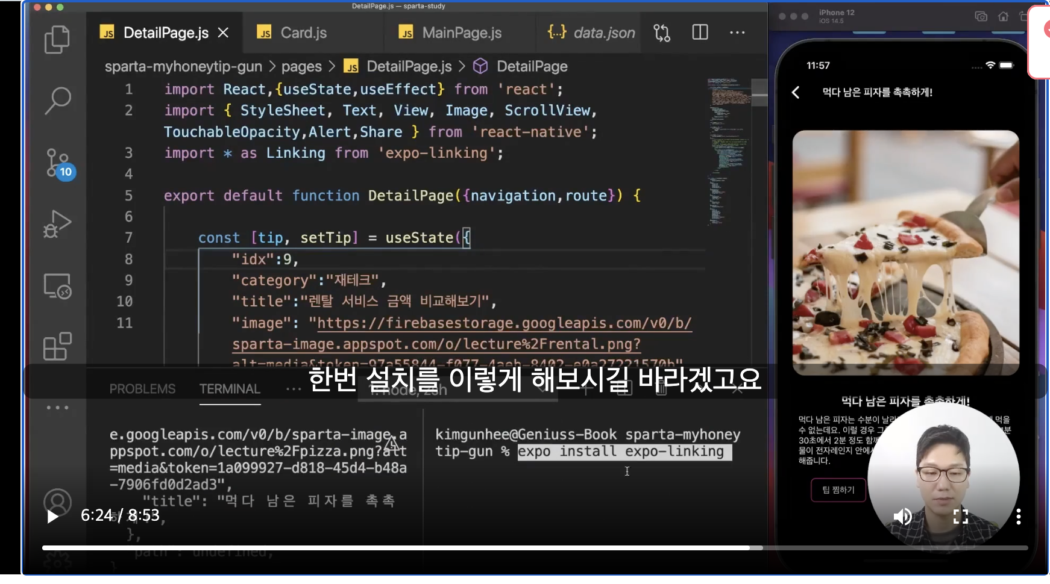Enter fullscreen video mode

[960, 516]
